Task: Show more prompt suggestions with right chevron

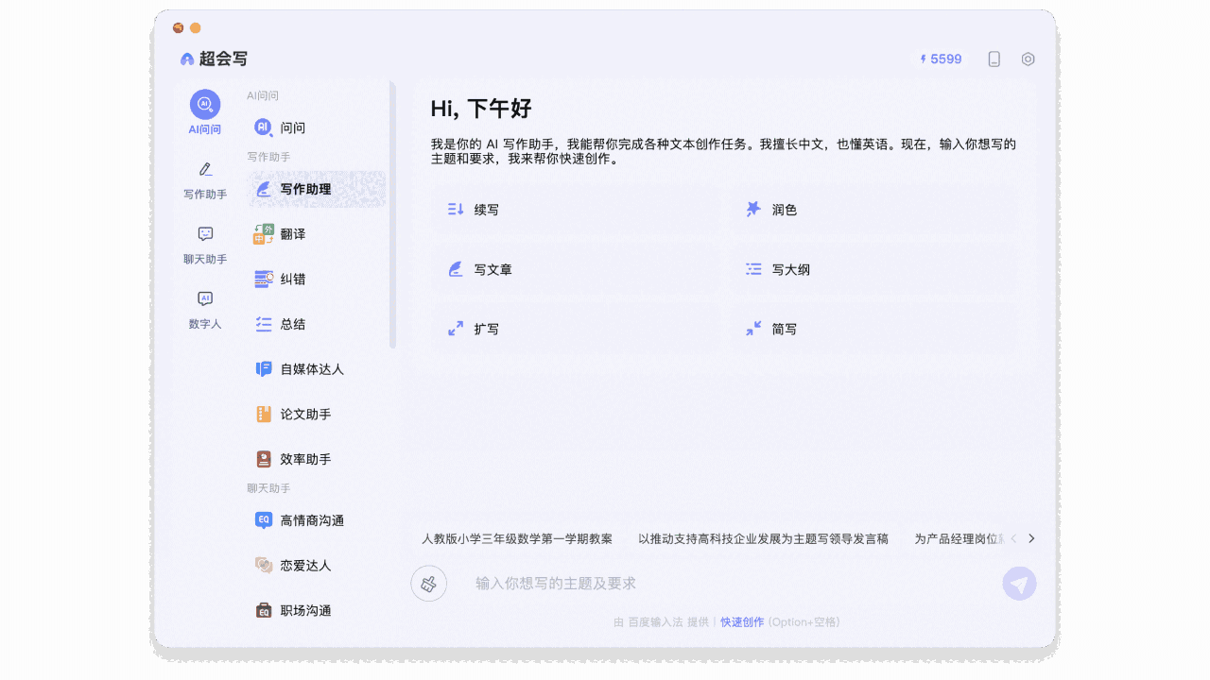Action: click(1032, 538)
